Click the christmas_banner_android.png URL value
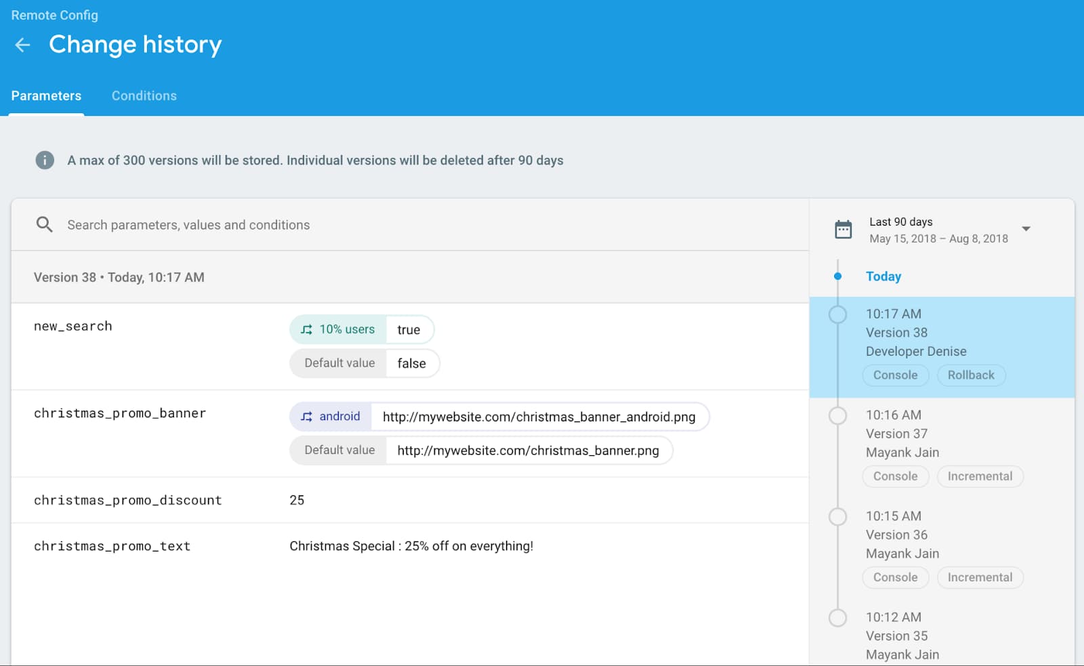Viewport: 1084px width, 666px height. (539, 417)
